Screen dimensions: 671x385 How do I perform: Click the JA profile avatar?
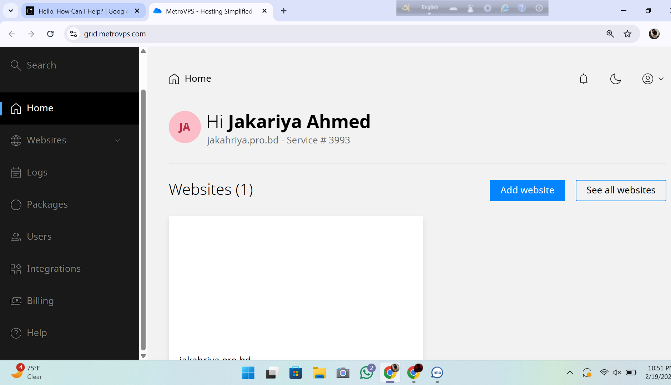(185, 127)
